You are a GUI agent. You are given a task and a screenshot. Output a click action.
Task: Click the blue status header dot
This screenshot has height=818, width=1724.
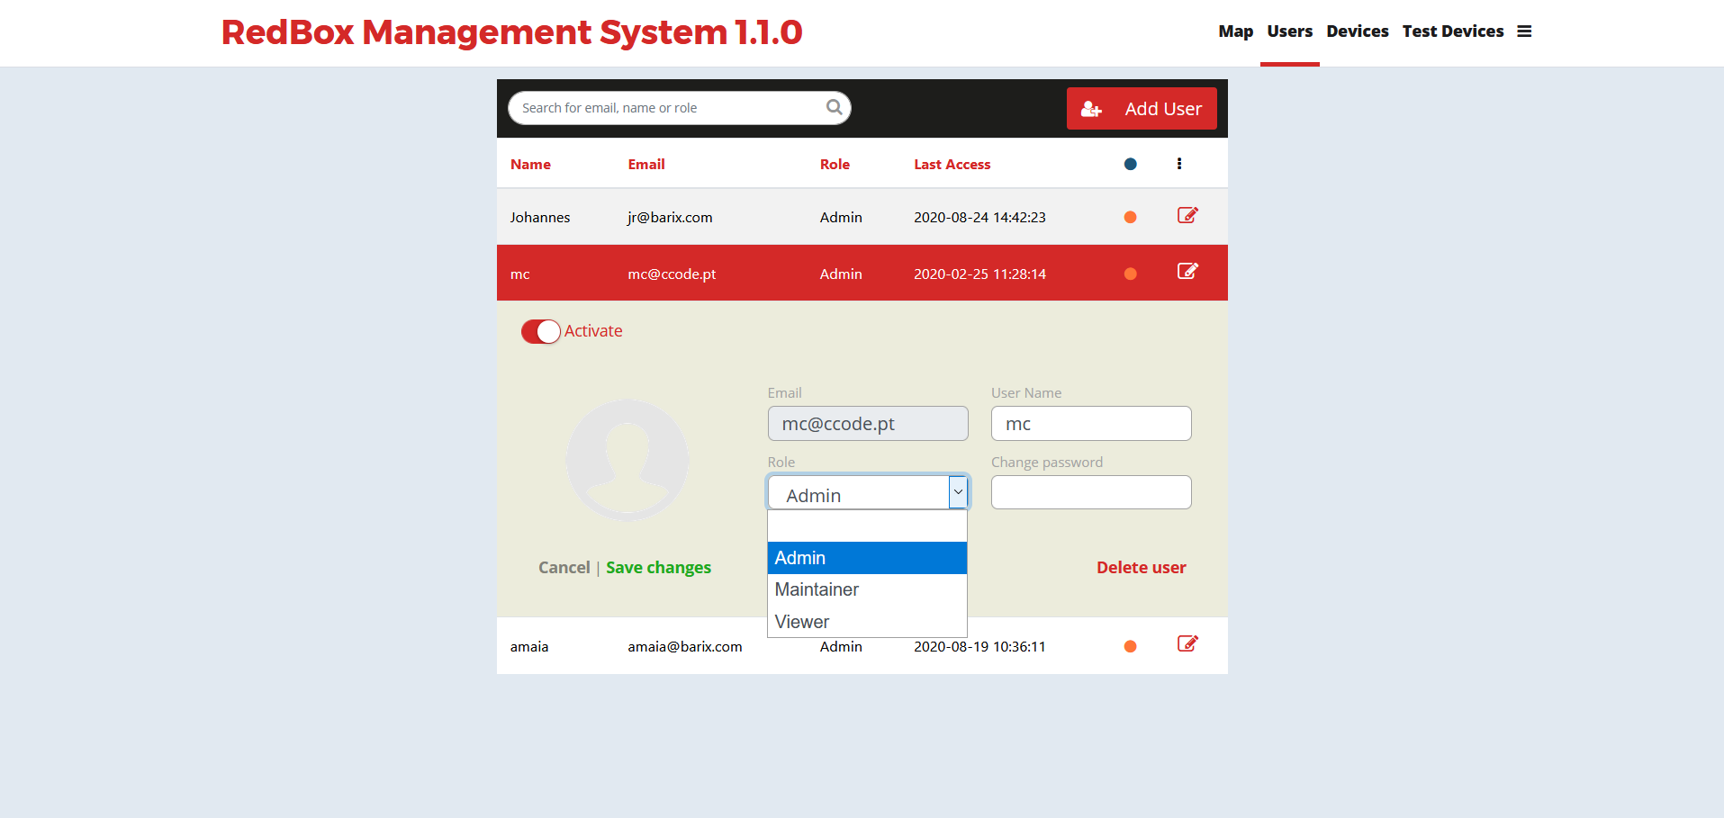tap(1130, 164)
